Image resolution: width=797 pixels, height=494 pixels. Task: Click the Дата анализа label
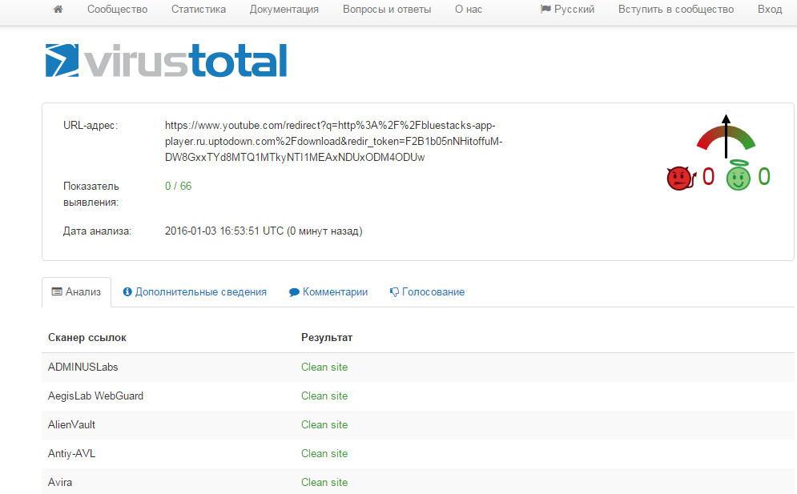(97, 231)
